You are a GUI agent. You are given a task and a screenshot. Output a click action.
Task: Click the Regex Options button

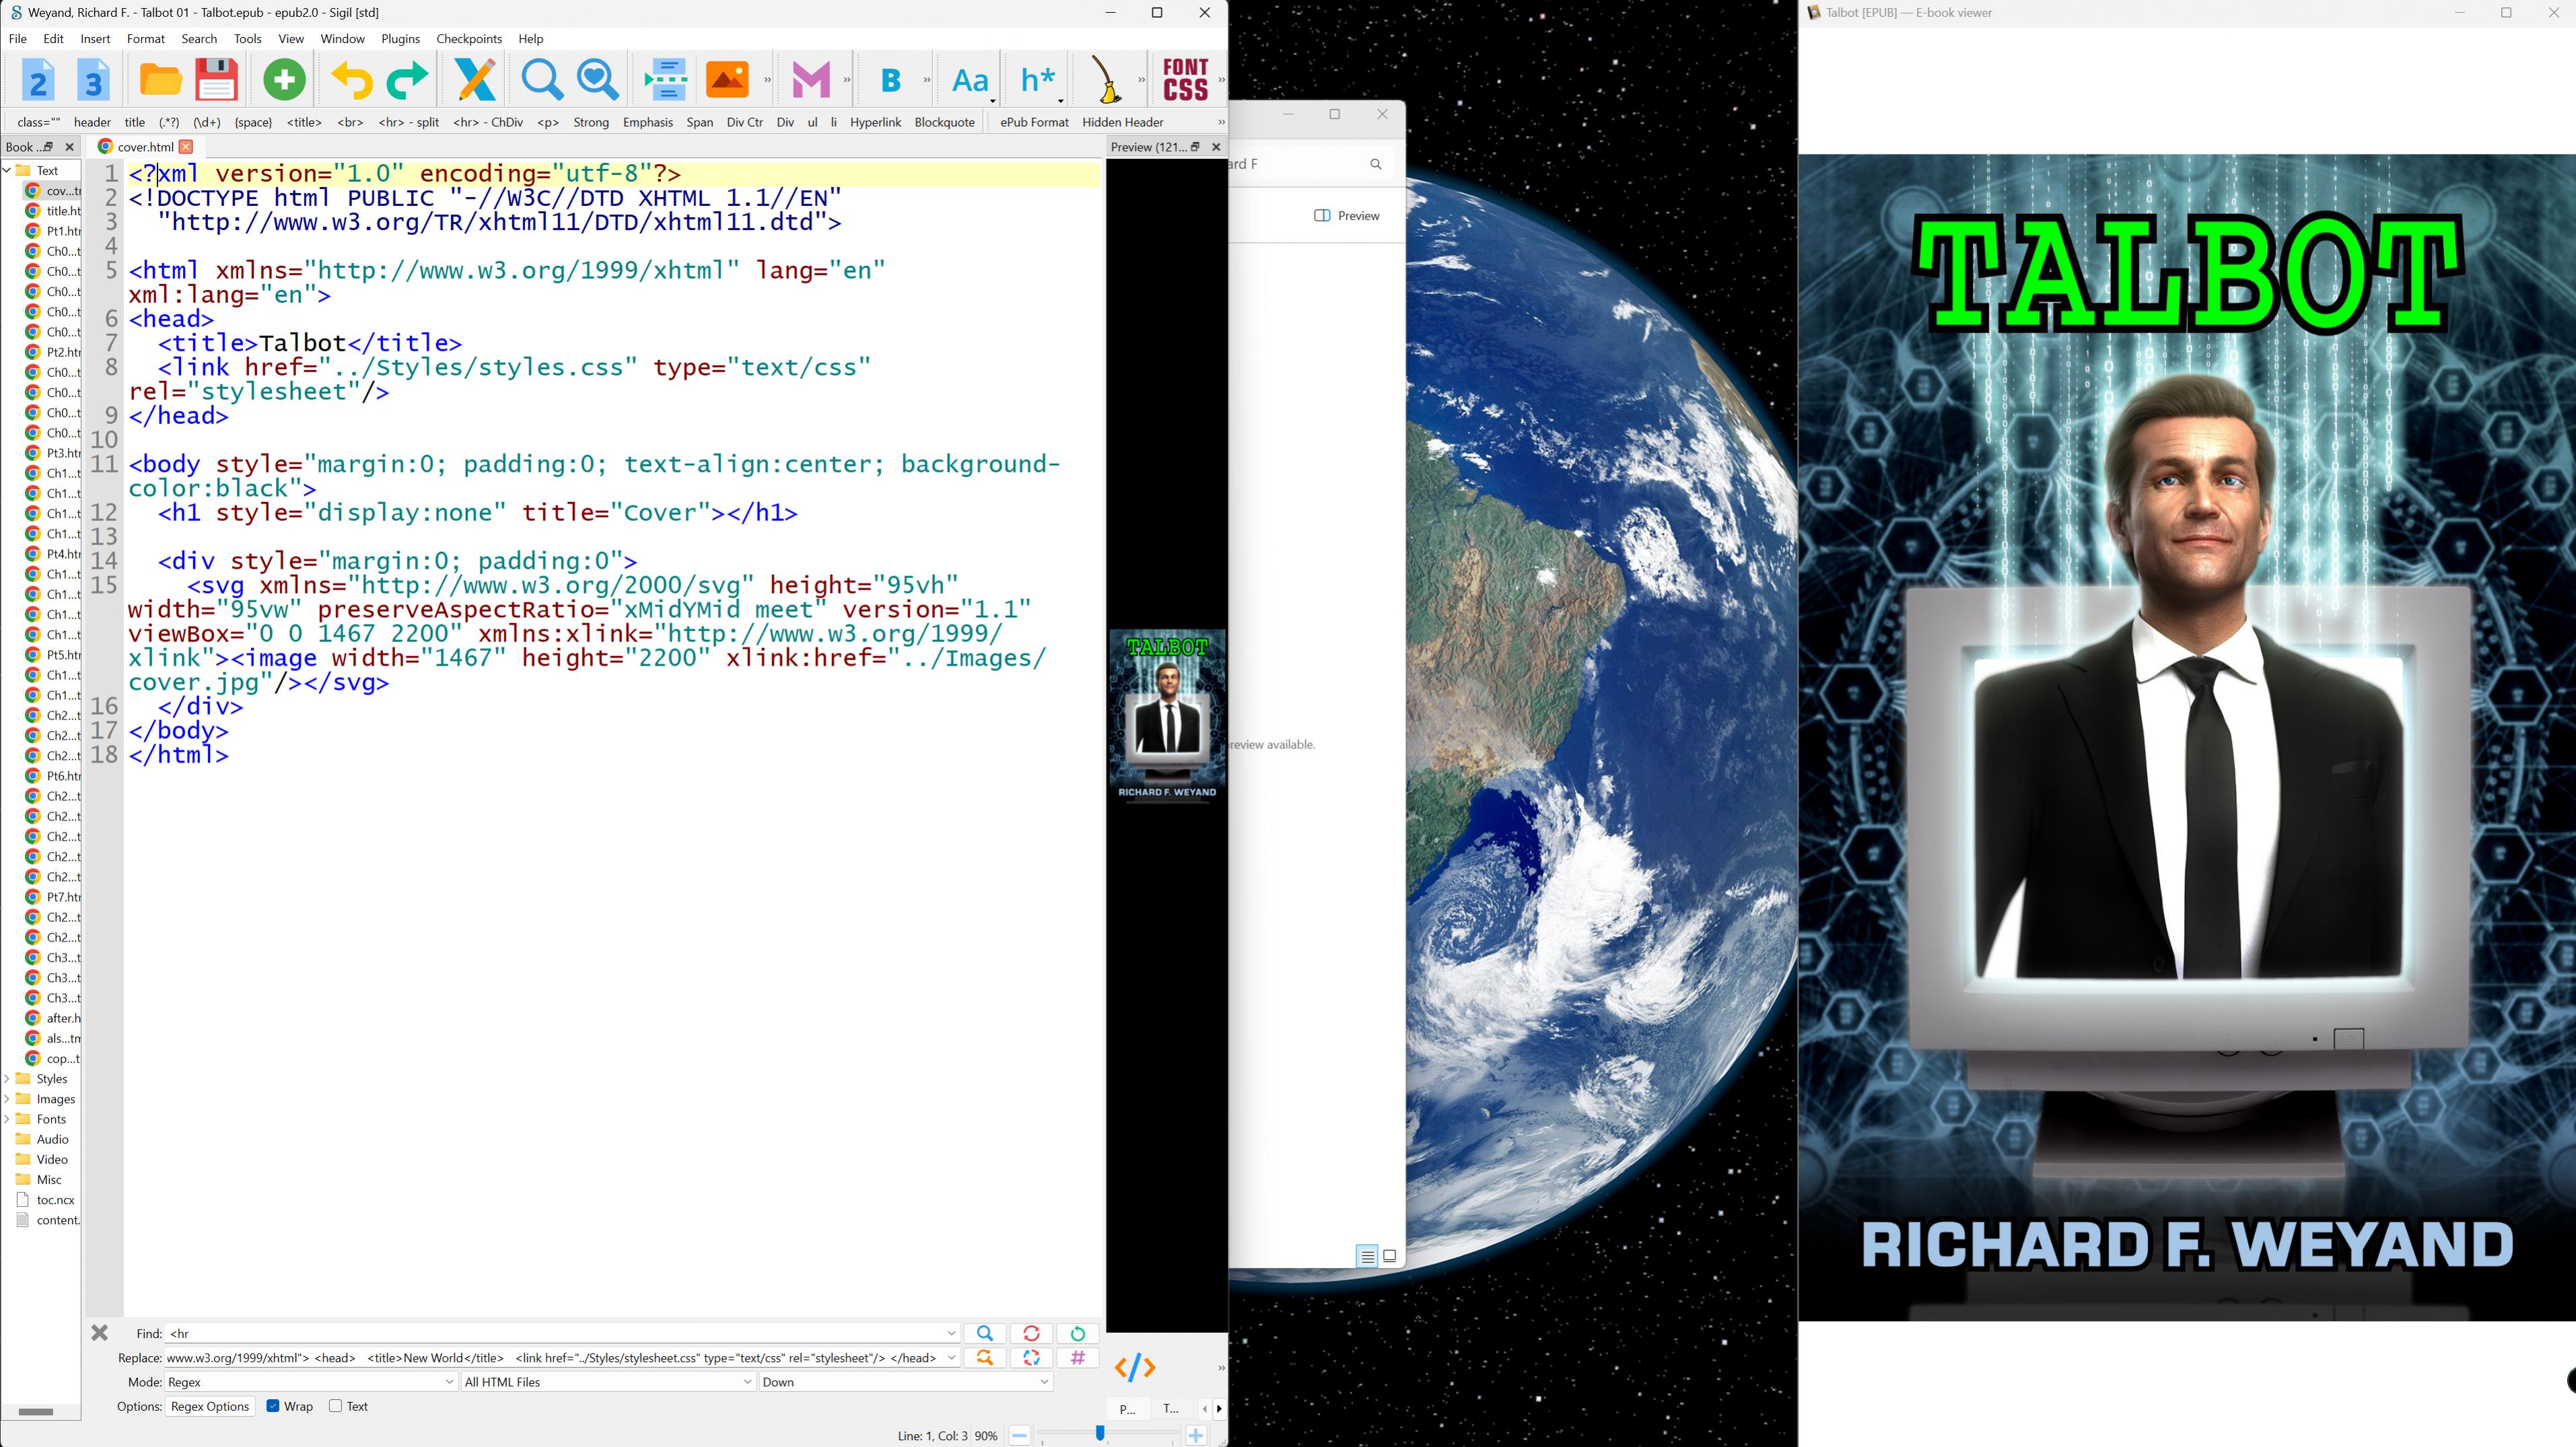click(210, 1406)
